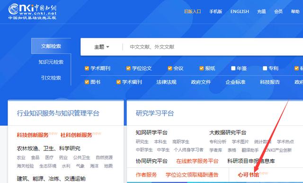
Task: Open 农林牧渔、卫生、科学研究 category
Action: (48, 148)
